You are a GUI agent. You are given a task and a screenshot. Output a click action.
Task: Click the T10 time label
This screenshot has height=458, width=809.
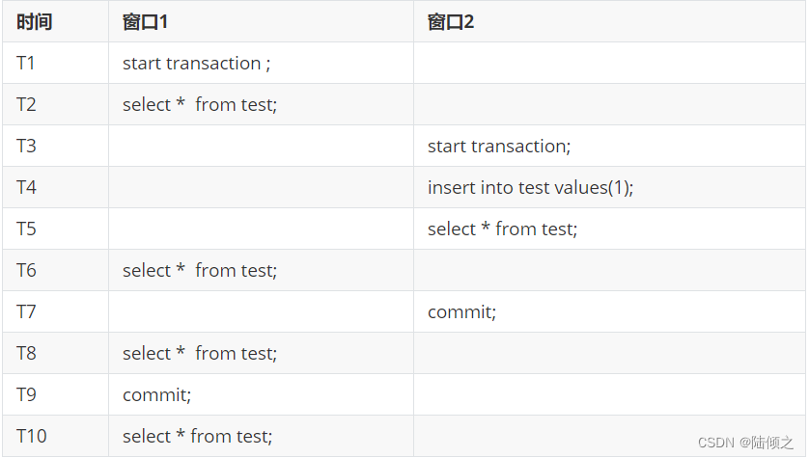(x=32, y=437)
